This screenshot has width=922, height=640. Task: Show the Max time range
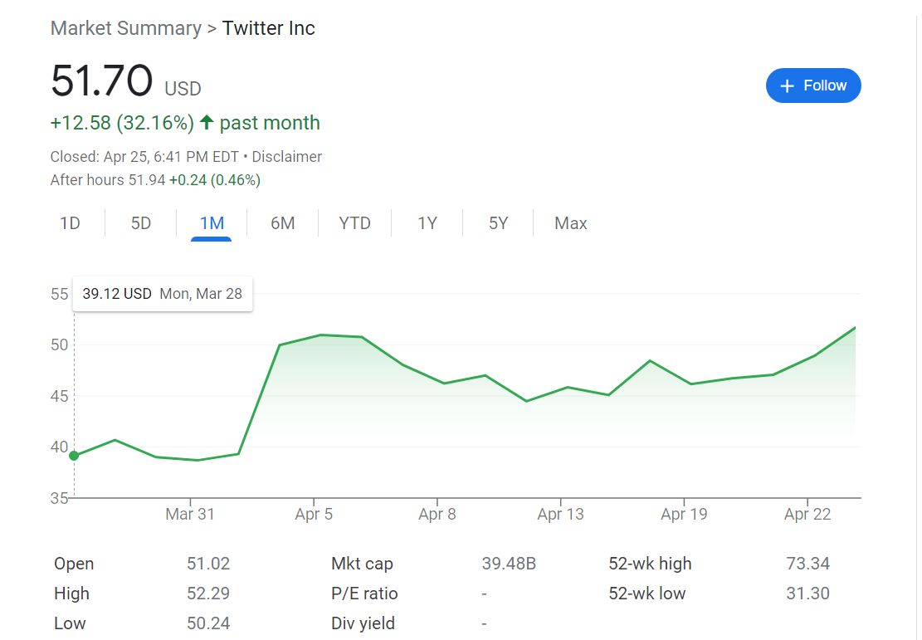(x=570, y=223)
